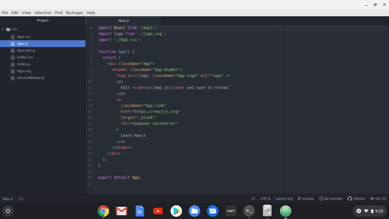Open the txt text editor app

[231, 211]
